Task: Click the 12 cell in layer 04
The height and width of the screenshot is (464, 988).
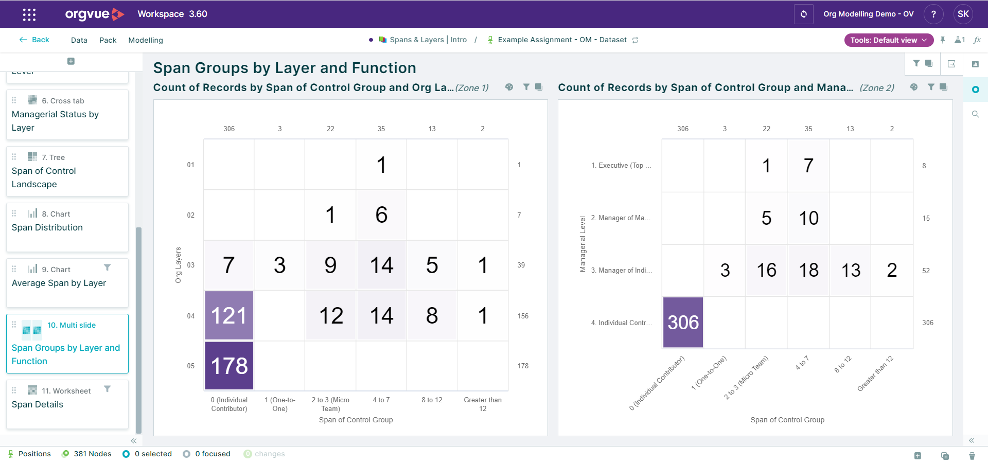Action: [x=330, y=315]
